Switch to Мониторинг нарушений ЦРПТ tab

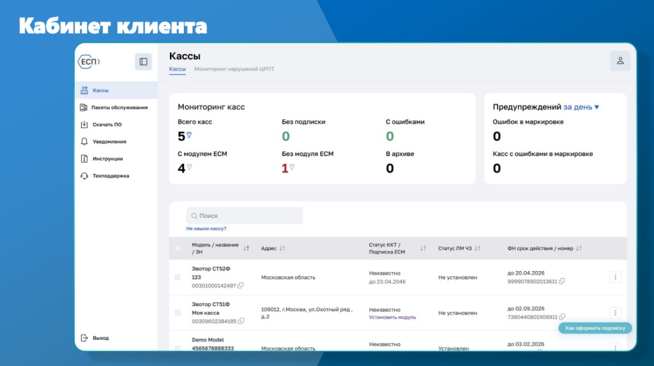[x=234, y=69]
